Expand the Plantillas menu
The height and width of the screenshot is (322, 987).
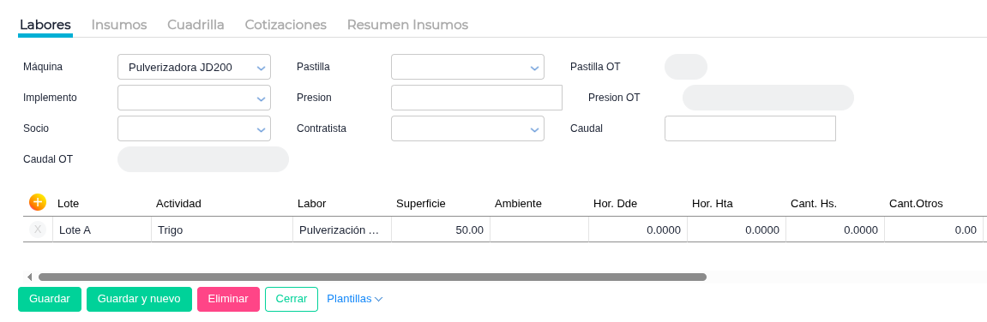[x=355, y=299]
